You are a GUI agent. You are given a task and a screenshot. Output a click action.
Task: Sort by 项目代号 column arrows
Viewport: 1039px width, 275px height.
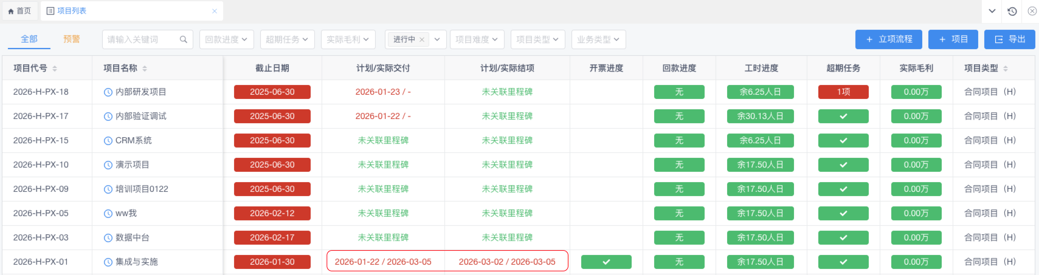click(x=55, y=69)
